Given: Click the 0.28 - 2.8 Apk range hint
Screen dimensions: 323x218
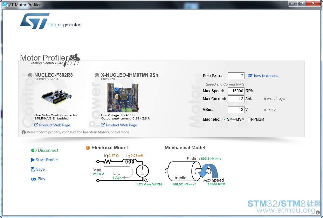Looking at the screenshot, I should coord(274,99).
